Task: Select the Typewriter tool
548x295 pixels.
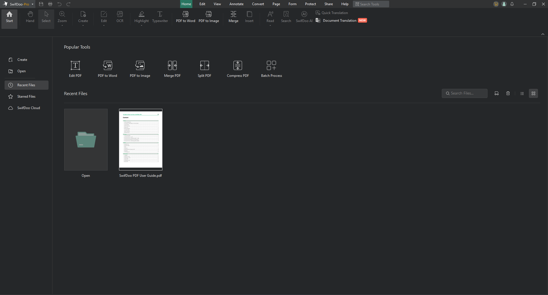Action: point(160,17)
